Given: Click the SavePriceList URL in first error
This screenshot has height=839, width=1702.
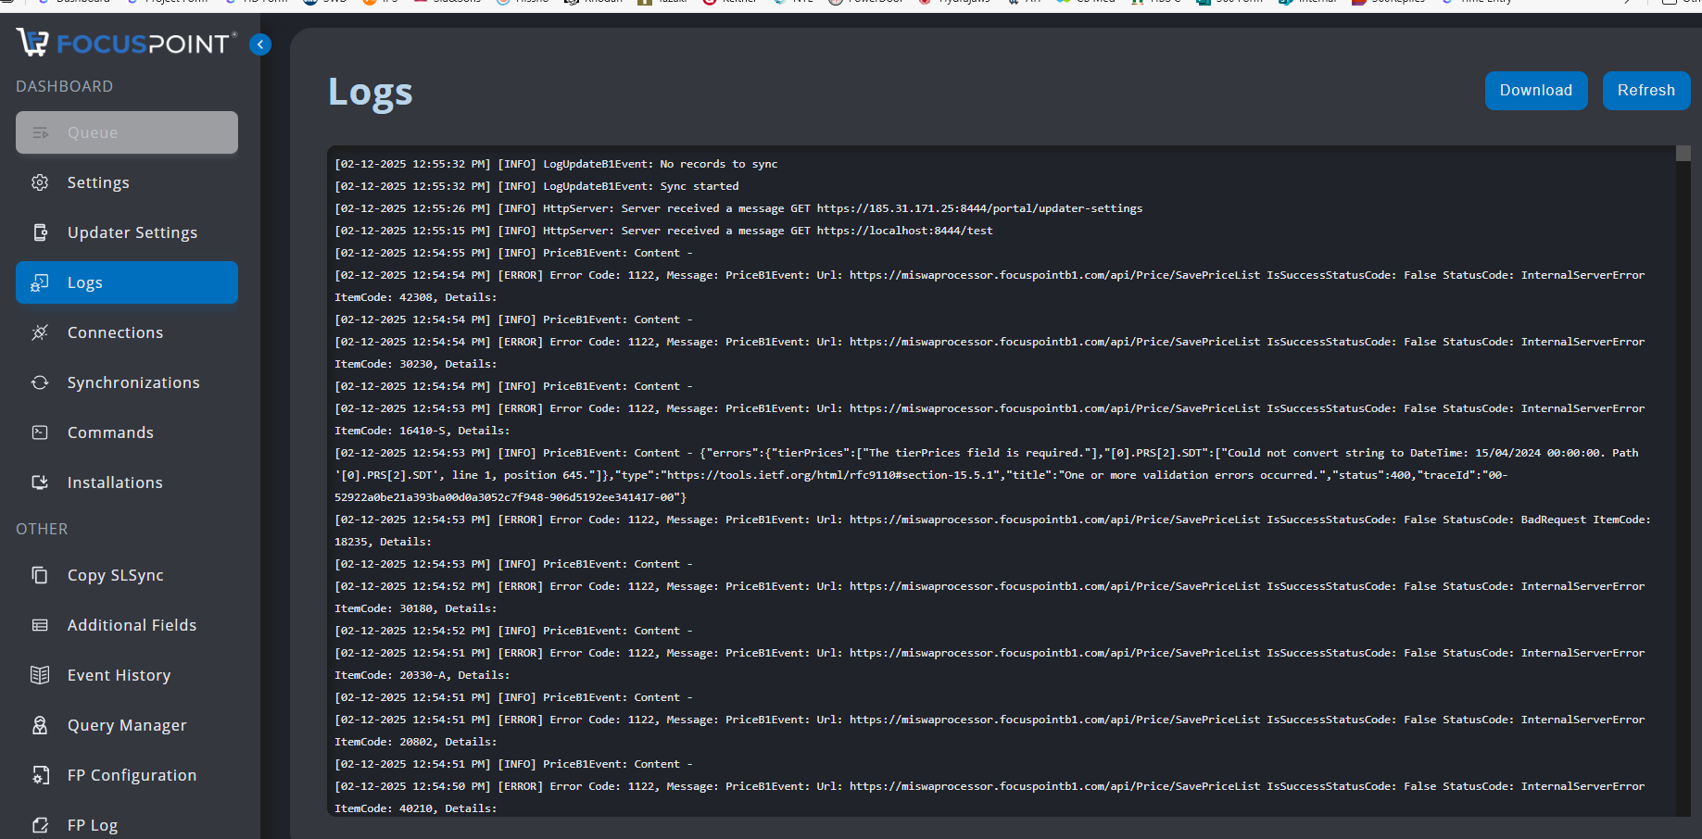Looking at the screenshot, I should tap(1054, 275).
